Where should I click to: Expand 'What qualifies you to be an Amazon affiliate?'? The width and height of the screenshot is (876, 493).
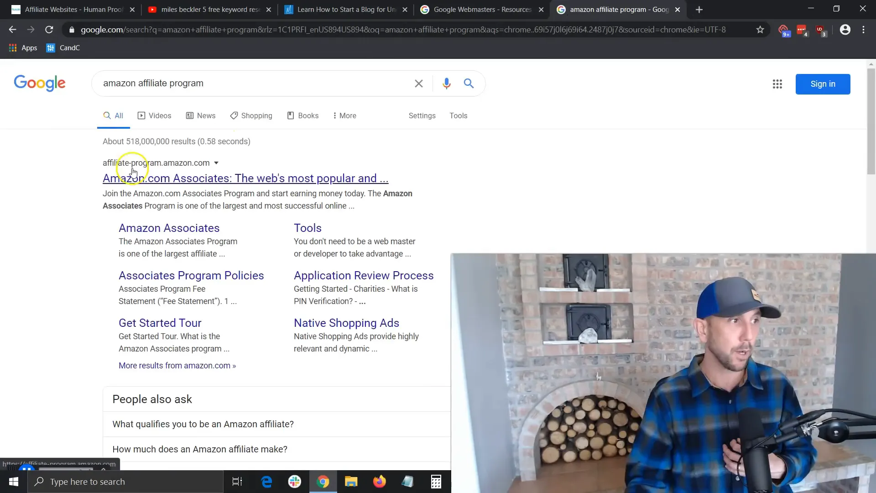276,425
